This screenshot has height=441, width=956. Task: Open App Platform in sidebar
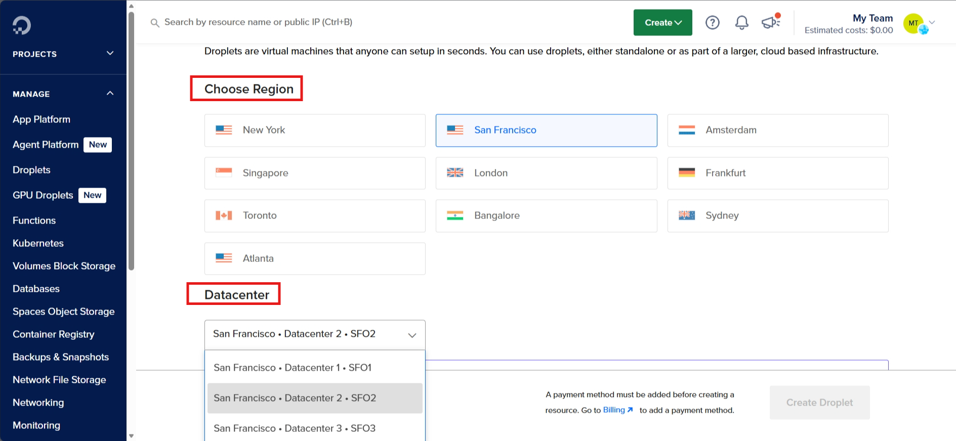tap(41, 119)
